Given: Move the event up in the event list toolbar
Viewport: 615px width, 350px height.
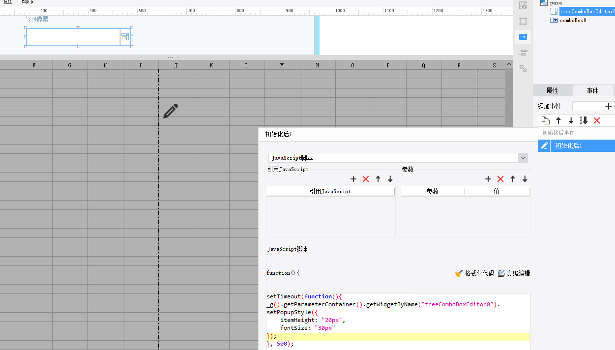Looking at the screenshot, I should coord(558,120).
